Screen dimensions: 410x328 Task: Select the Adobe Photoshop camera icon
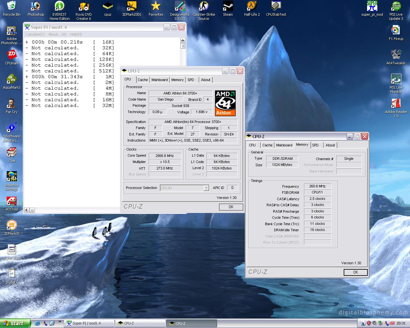click(x=12, y=35)
